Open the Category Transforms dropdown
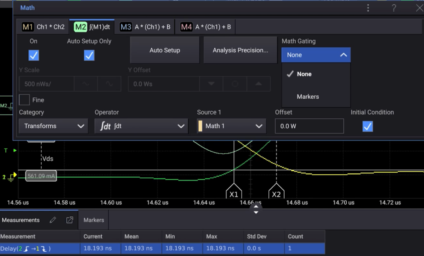This screenshot has width=424, height=256. 53,126
